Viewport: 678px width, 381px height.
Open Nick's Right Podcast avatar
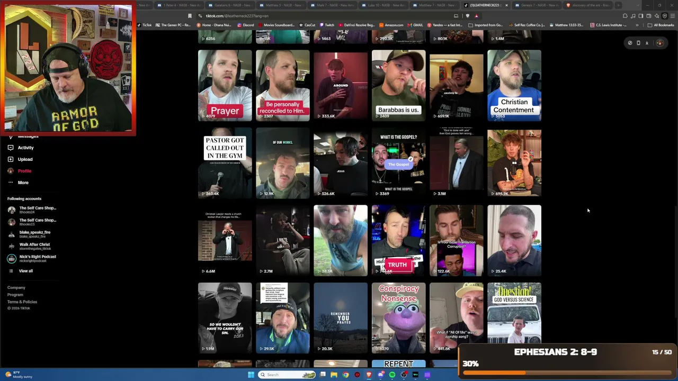12,259
